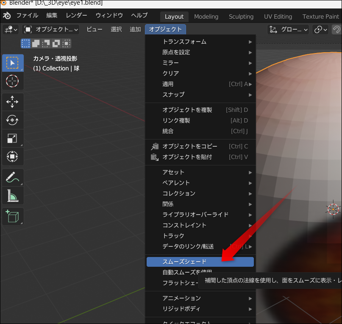342x324 pixels.
Task: Toggle the snapping magnet button
Action: click(336, 29)
